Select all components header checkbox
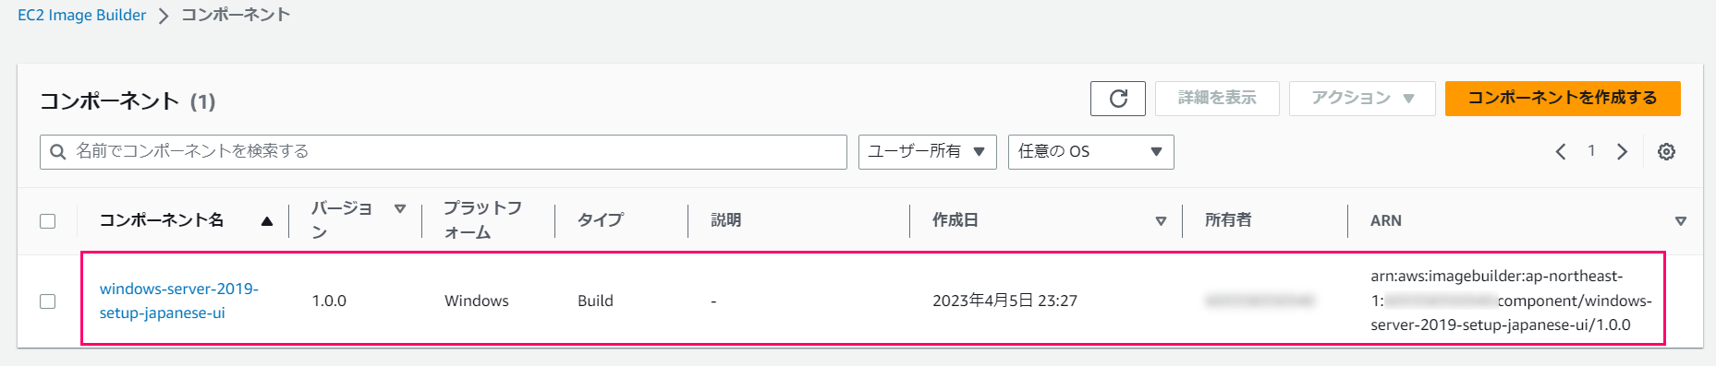The width and height of the screenshot is (1716, 366). 48,221
